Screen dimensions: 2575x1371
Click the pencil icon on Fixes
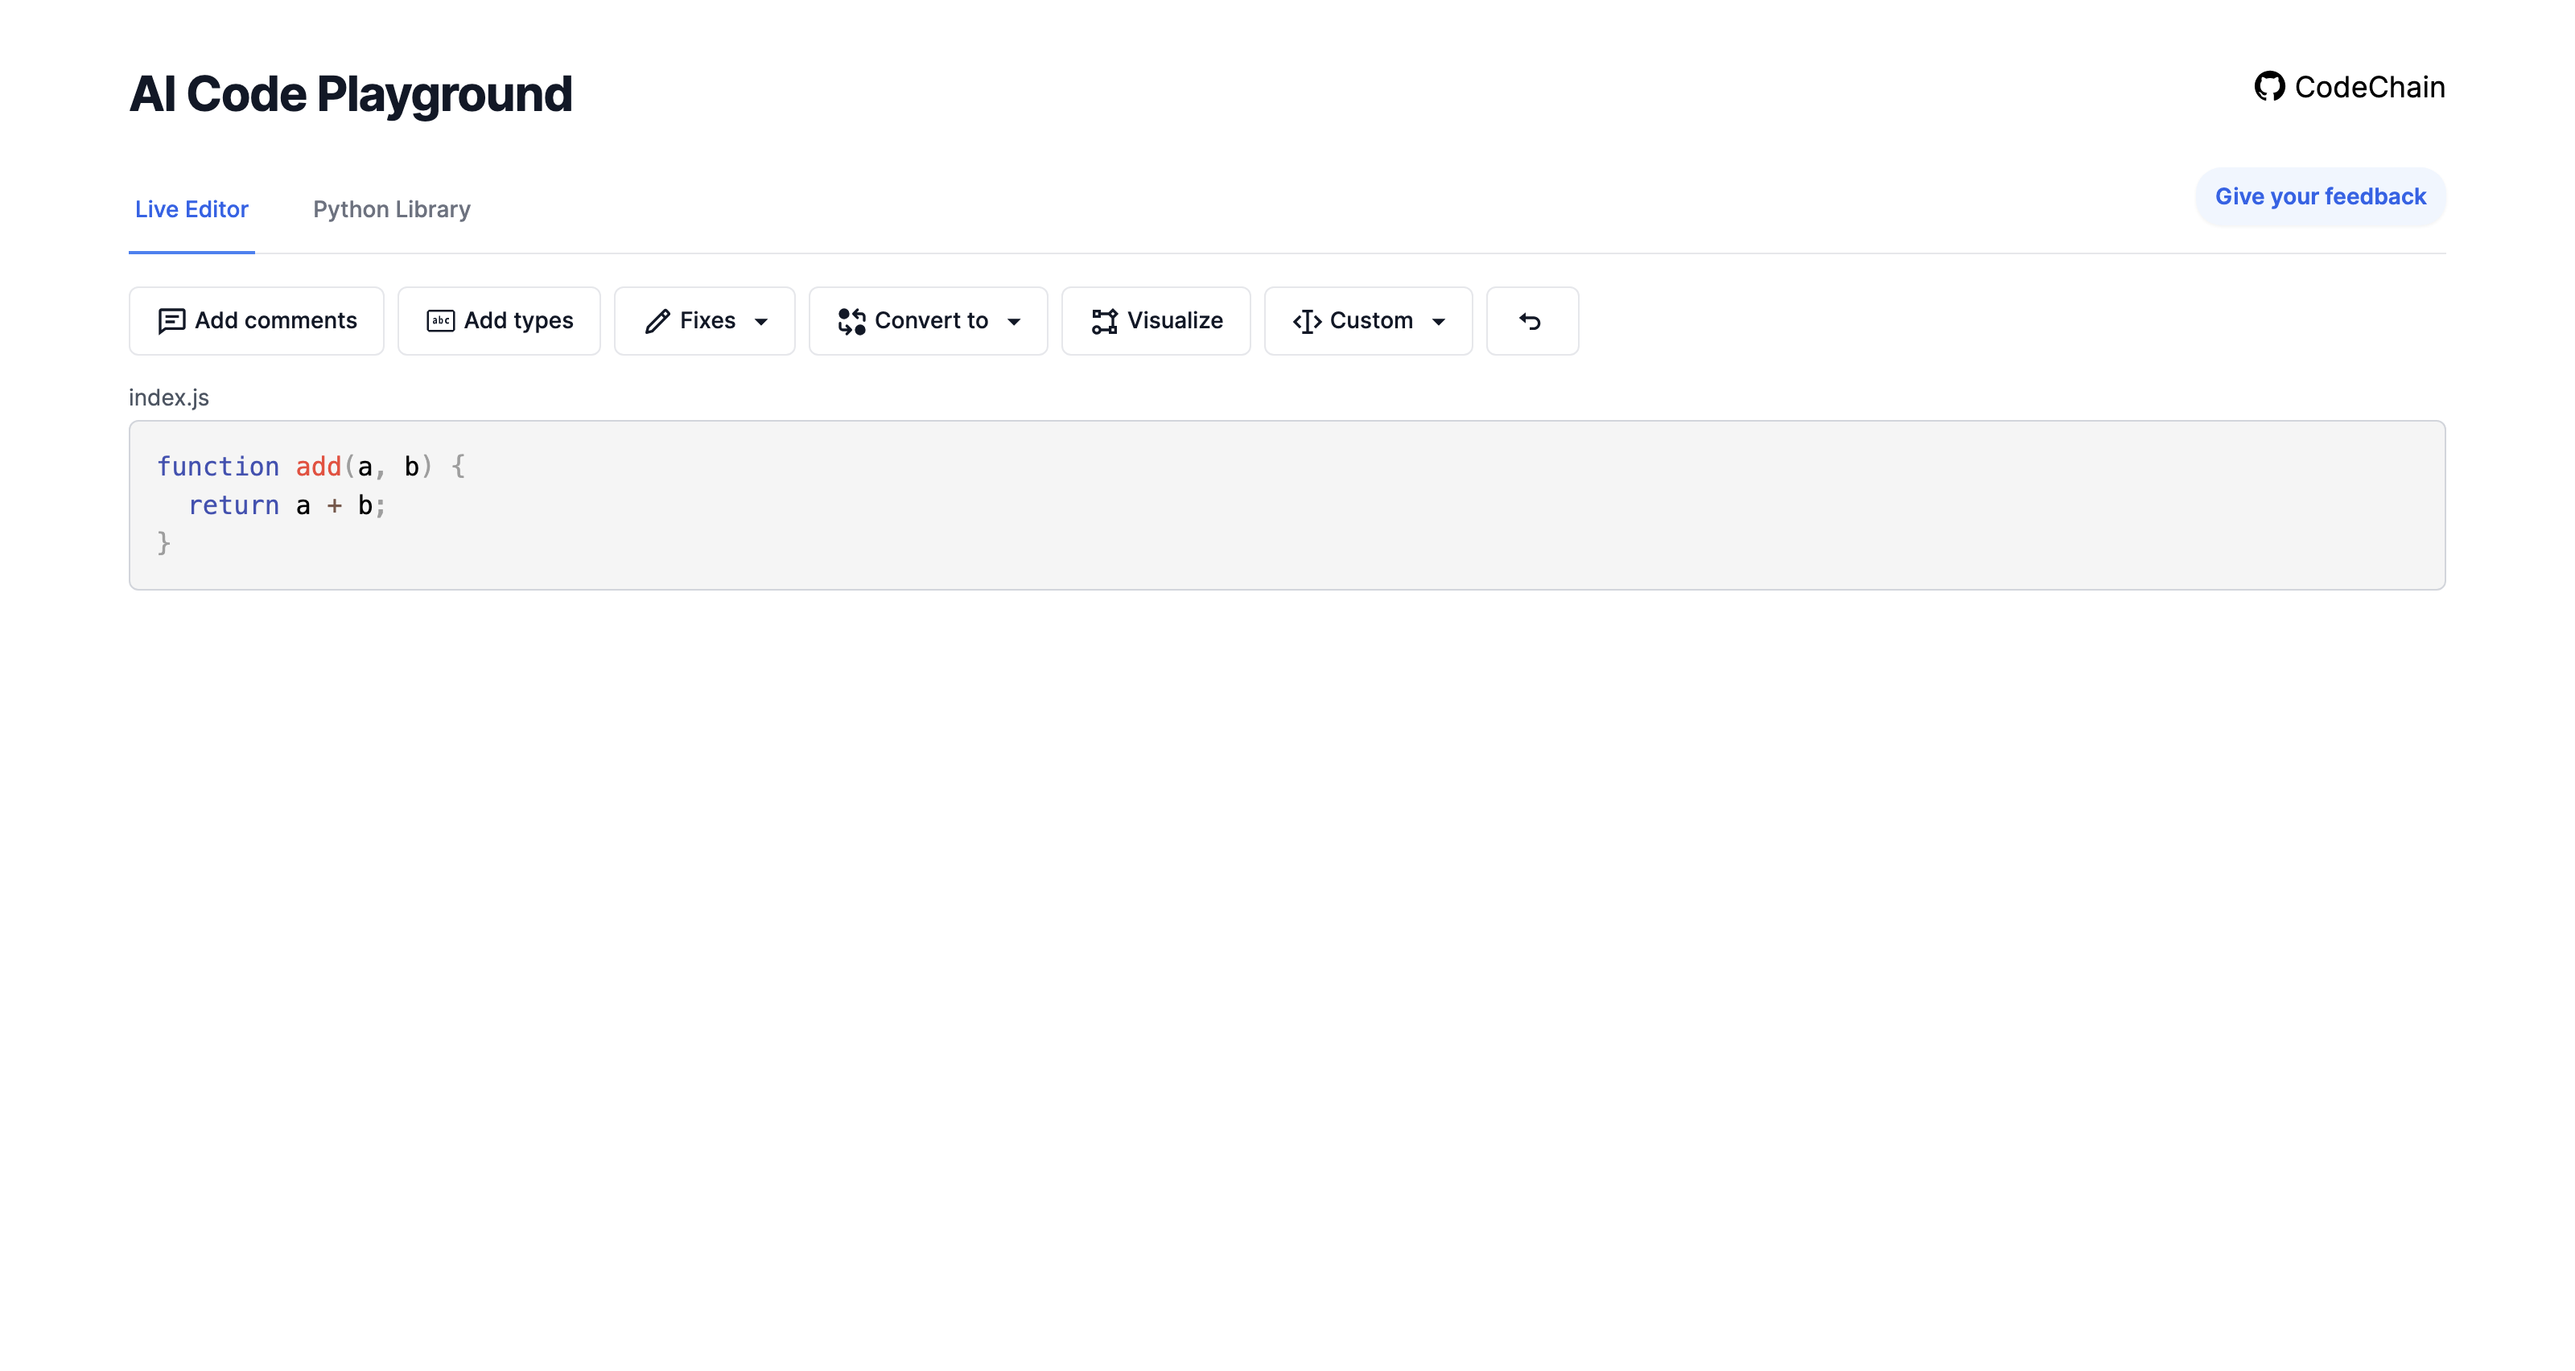[x=657, y=321]
